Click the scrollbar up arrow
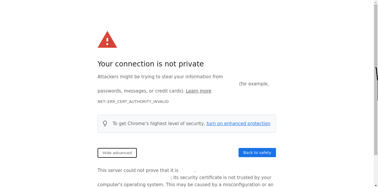 point(376,2)
